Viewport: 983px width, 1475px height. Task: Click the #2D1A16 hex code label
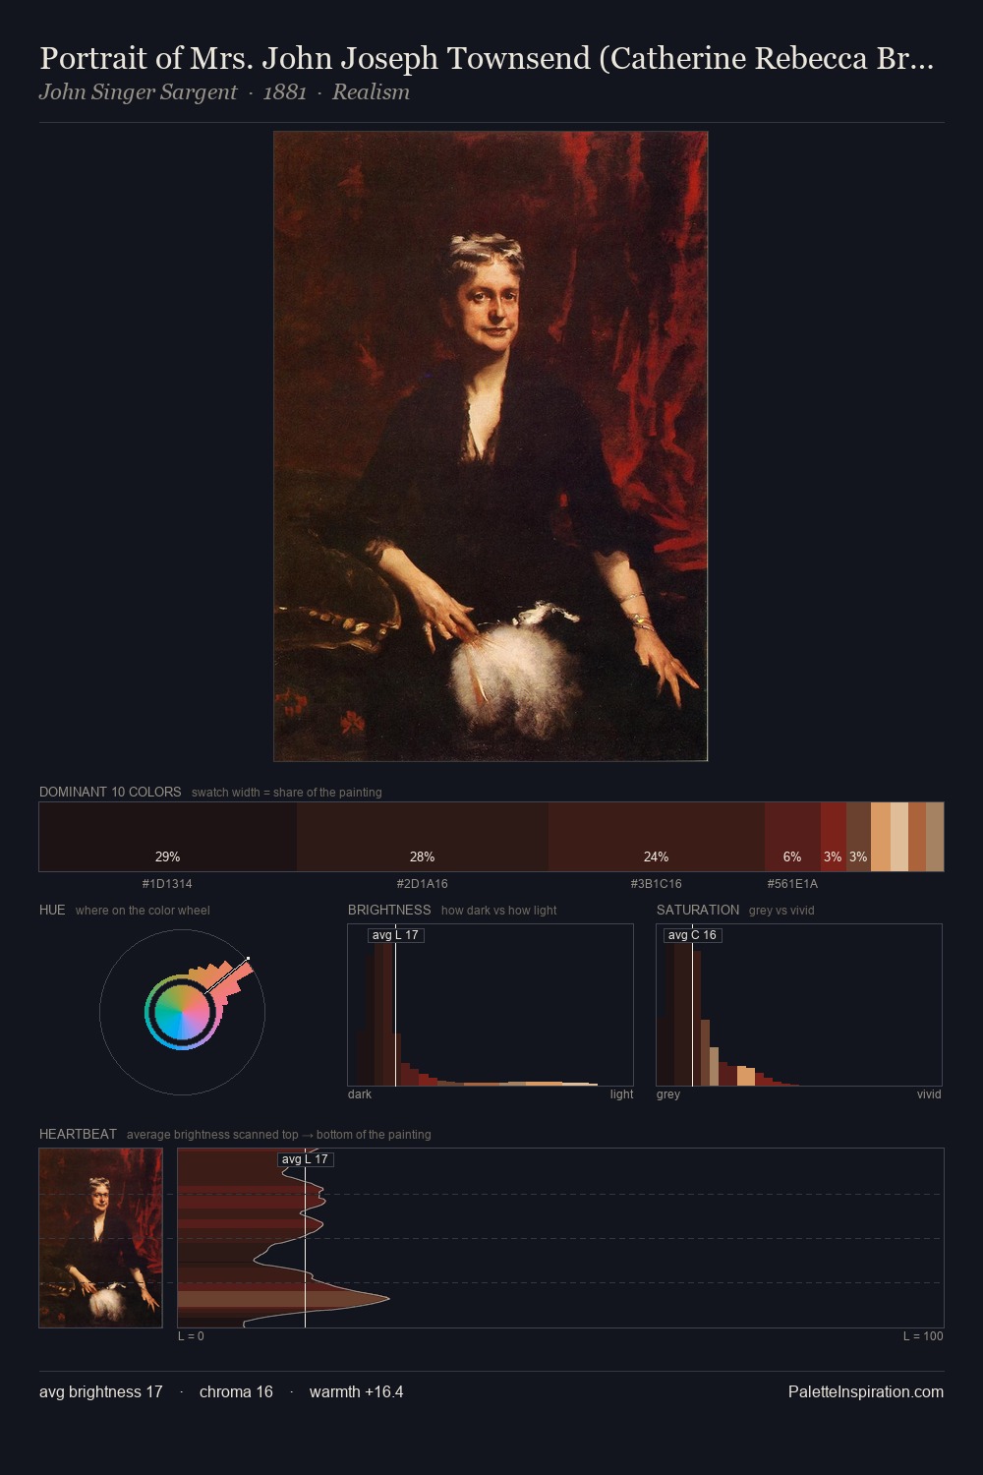coord(423,884)
